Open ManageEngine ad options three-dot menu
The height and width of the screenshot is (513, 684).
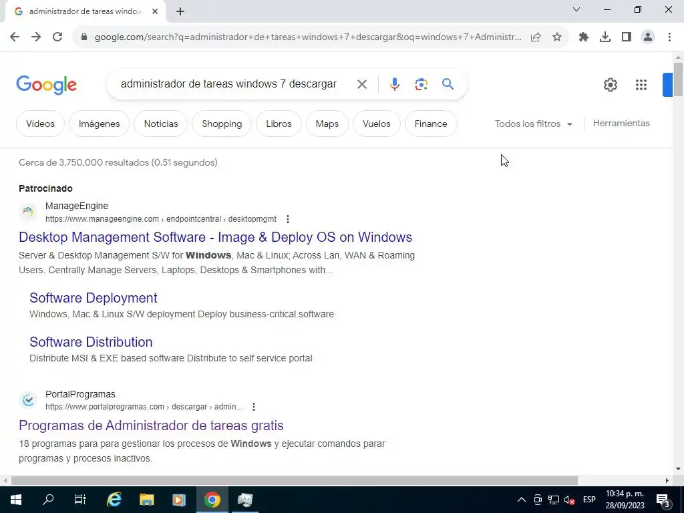[287, 219]
